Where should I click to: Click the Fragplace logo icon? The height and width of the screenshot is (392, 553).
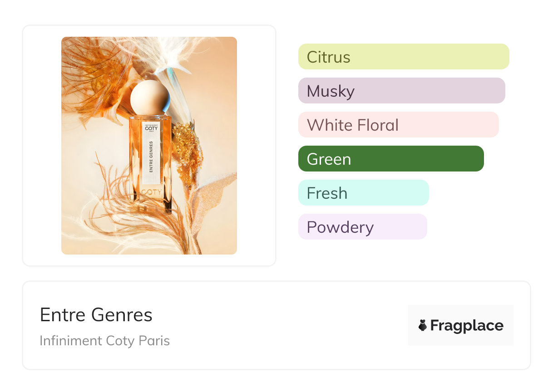pyautogui.click(x=423, y=325)
